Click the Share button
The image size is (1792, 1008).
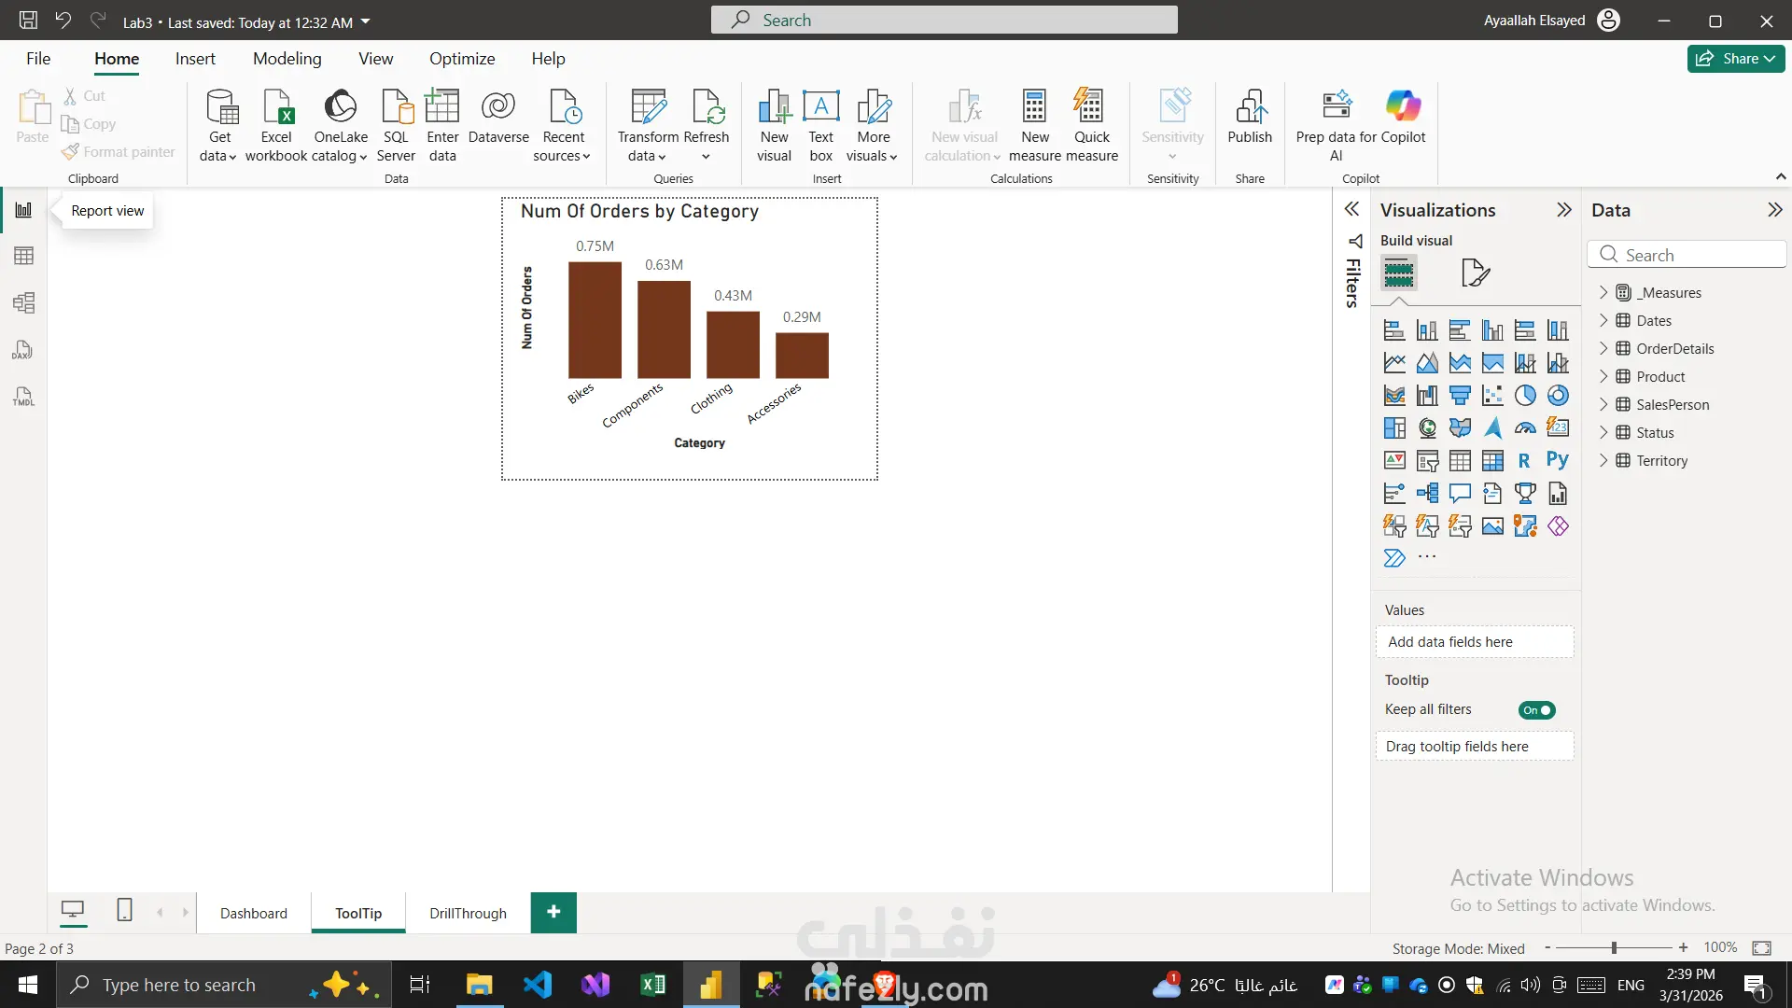click(1735, 58)
